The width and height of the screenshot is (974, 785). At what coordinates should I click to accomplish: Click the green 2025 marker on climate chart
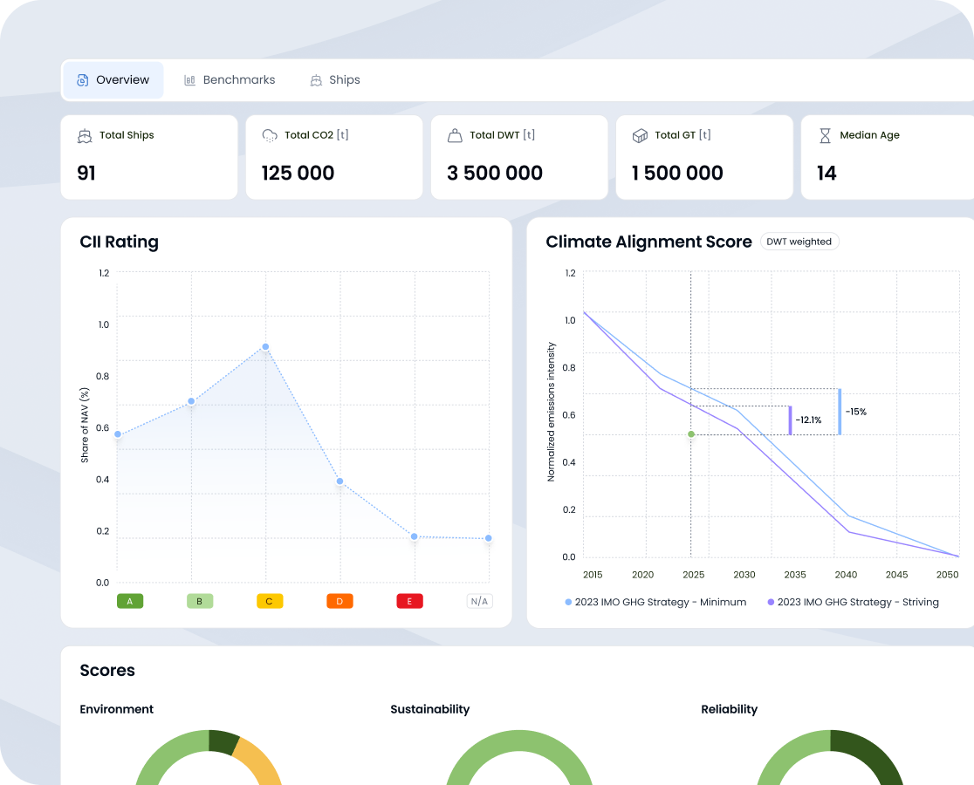tap(691, 434)
